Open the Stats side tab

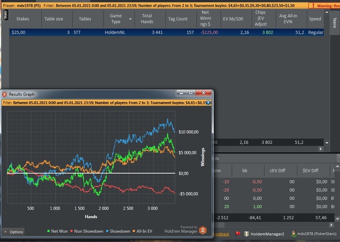5,15
